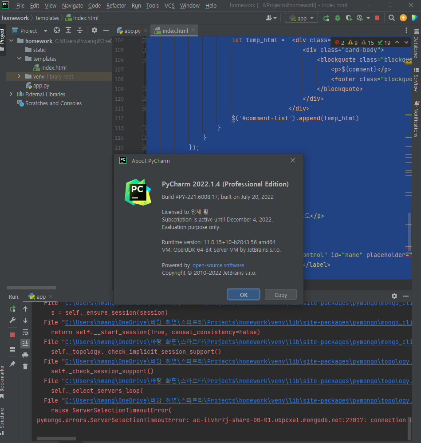Clear all console output with trash icon
421x443 pixels.
point(25,367)
